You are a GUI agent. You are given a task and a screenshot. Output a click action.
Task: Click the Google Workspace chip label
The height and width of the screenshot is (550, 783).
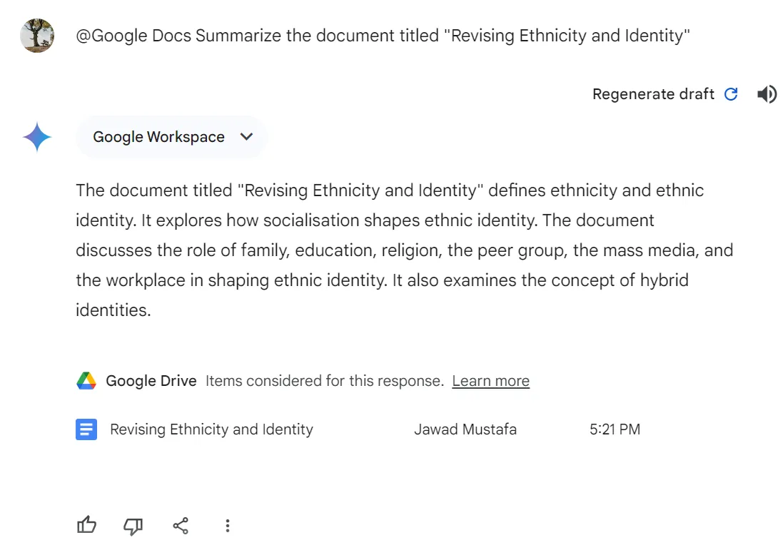point(158,137)
